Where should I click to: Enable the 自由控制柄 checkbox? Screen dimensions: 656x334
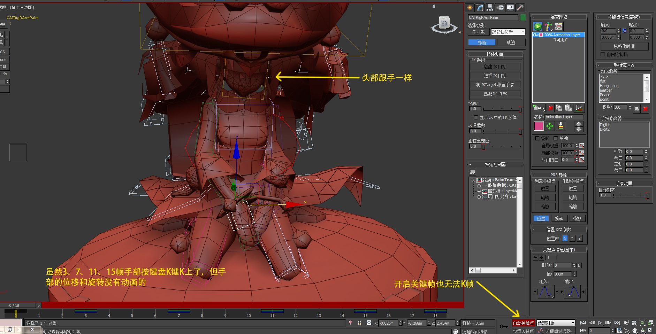pos(603,54)
